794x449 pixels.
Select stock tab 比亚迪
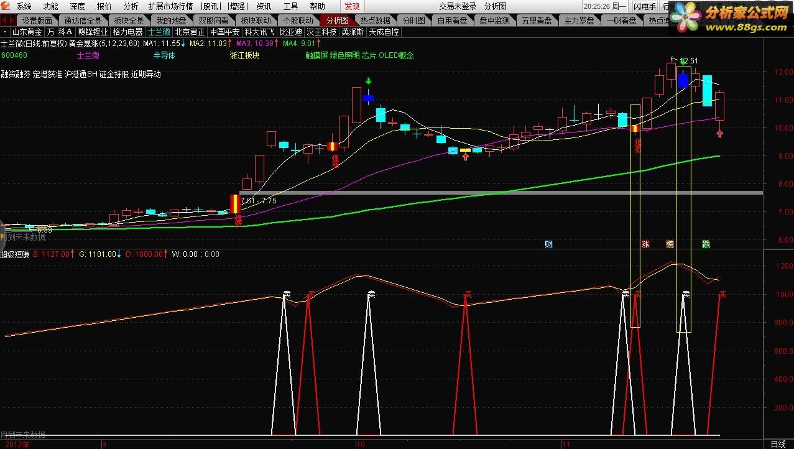click(290, 32)
